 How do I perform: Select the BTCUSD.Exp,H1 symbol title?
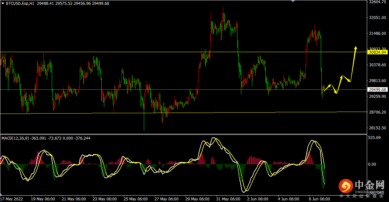click(20, 3)
